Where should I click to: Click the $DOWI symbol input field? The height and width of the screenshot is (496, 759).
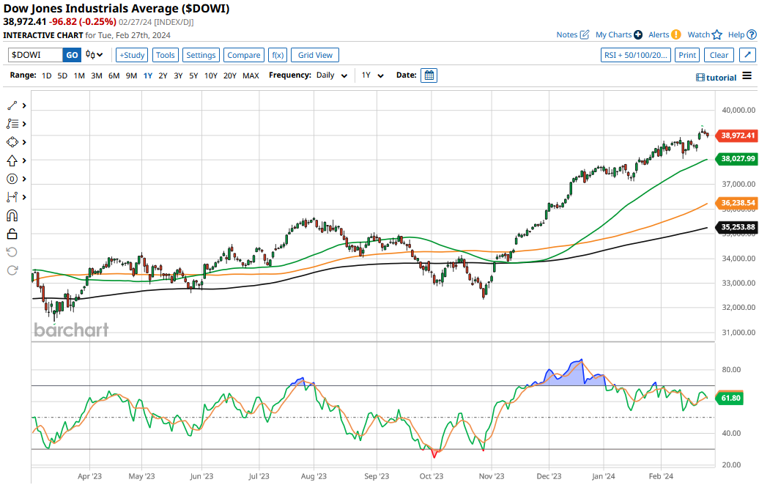point(35,55)
